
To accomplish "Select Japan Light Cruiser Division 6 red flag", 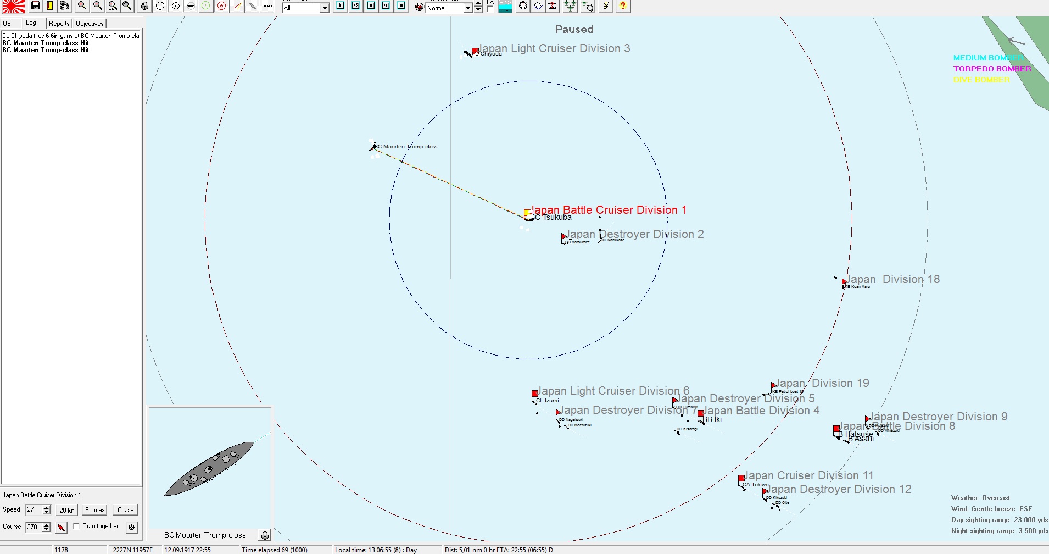I will tap(535, 394).
